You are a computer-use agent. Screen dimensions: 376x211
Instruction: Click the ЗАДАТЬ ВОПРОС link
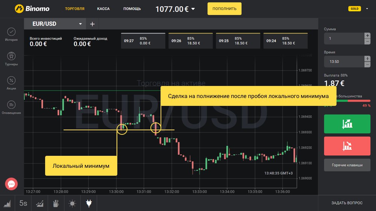tap(347, 203)
